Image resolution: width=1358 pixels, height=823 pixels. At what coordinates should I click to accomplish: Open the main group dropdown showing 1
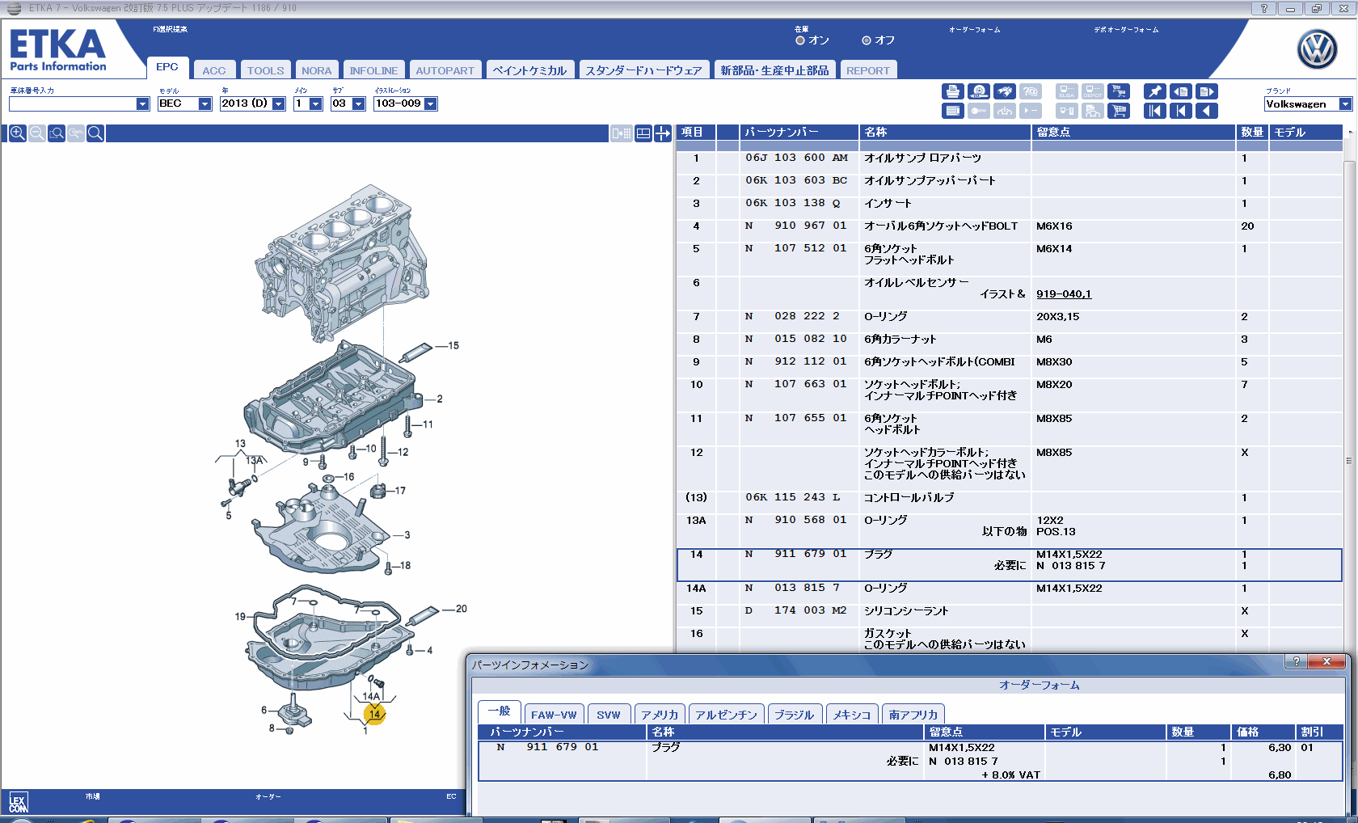[316, 104]
